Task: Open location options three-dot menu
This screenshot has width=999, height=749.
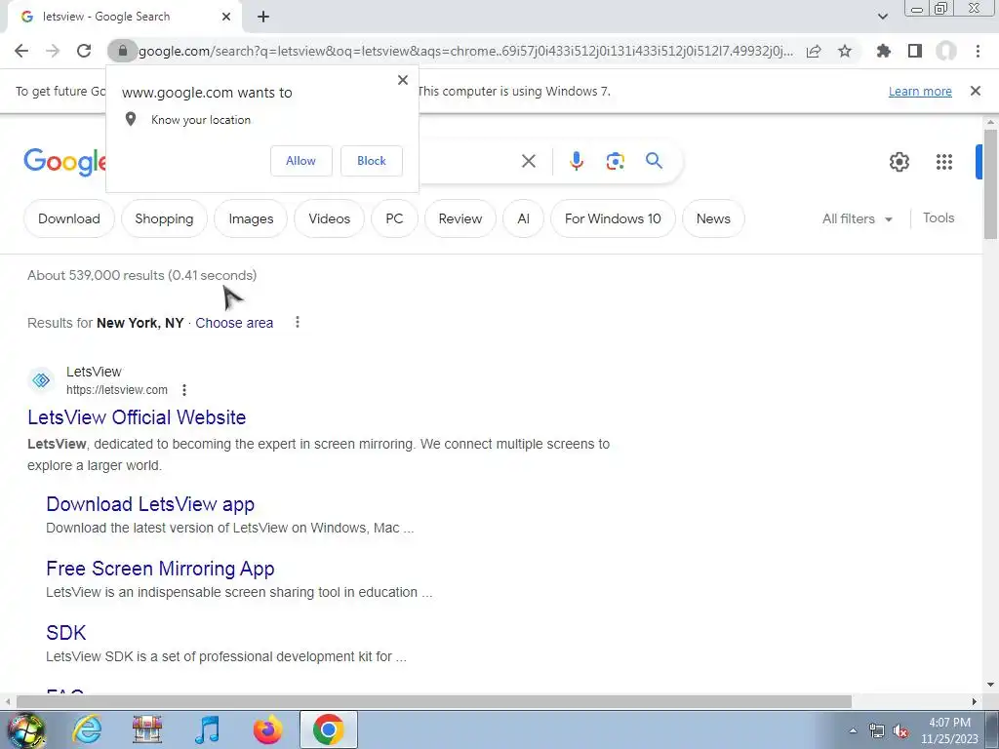Action: click(x=297, y=322)
